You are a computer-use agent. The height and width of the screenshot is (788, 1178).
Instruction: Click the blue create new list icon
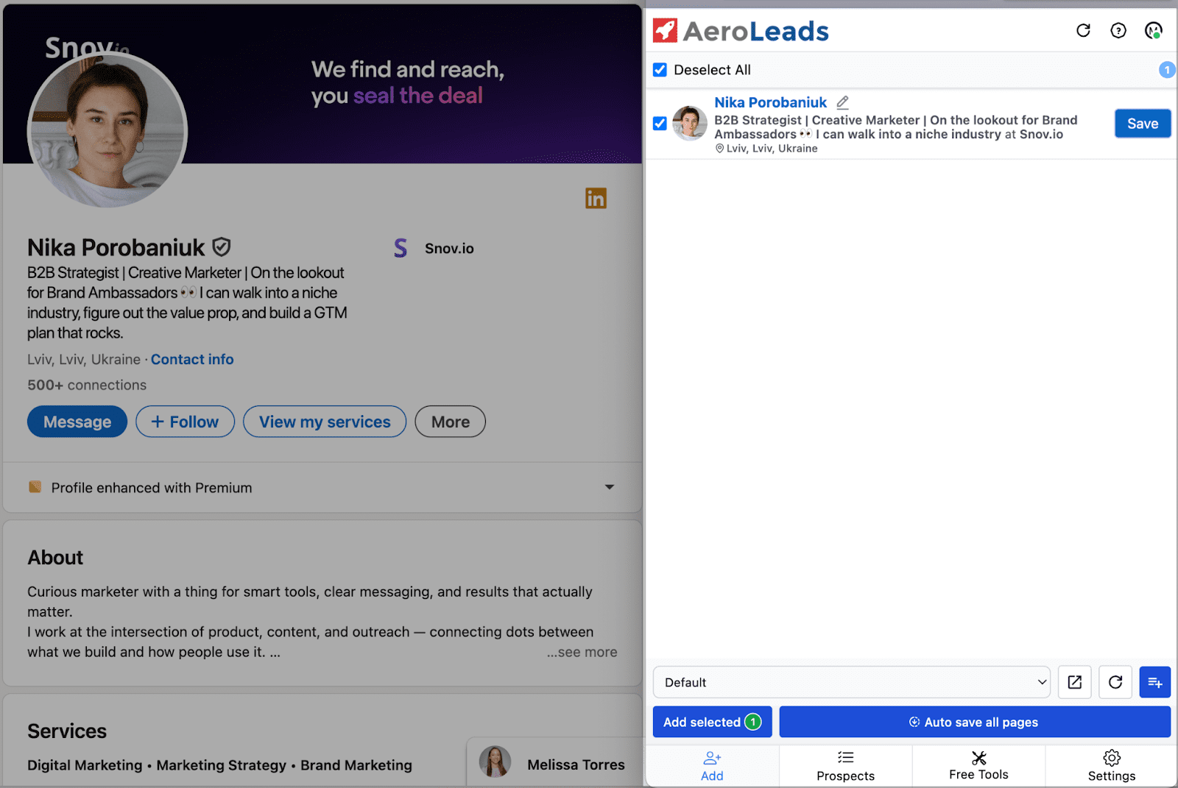click(x=1154, y=682)
